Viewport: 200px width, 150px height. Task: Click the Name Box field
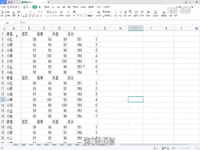tap(7, 23)
